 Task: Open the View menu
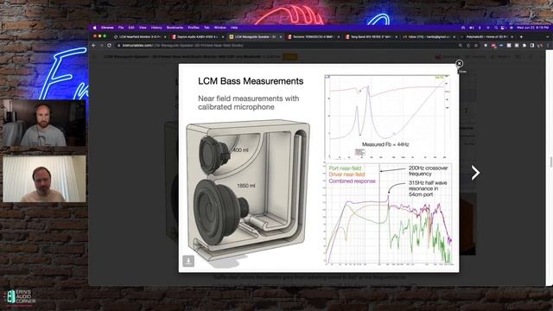143,28
